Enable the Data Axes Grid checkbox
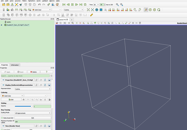 2,118
